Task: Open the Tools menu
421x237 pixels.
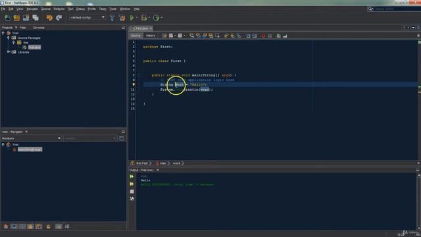Action: click(112, 9)
